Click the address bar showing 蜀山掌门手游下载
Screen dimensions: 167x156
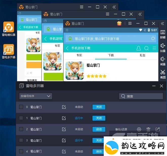pyautogui.click(x=111, y=39)
